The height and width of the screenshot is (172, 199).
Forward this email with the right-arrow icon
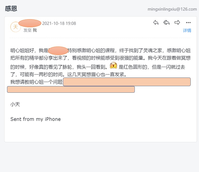(177, 22)
